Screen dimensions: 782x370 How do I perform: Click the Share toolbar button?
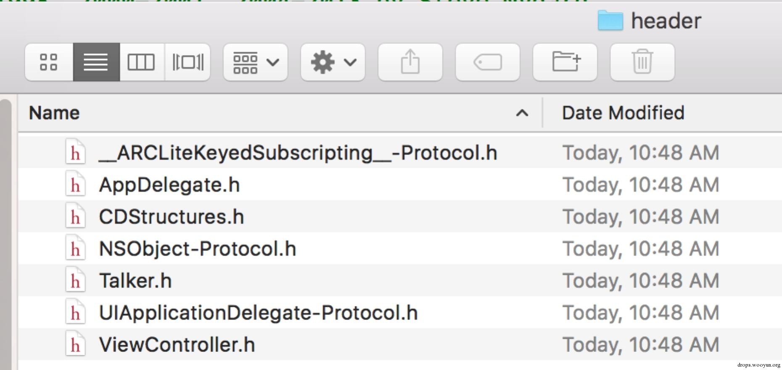(x=410, y=62)
